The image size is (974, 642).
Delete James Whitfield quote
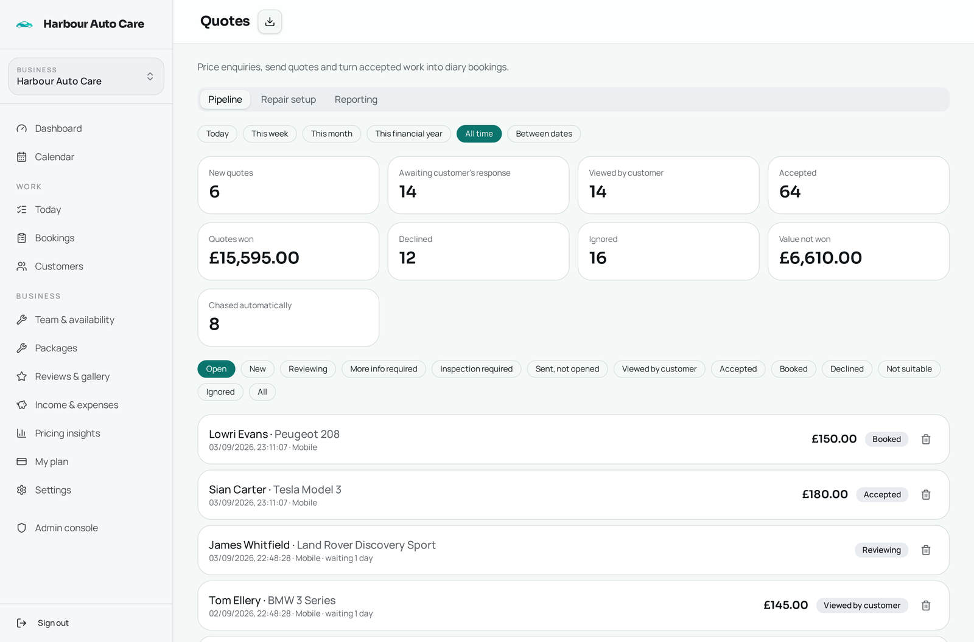click(926, 550)
